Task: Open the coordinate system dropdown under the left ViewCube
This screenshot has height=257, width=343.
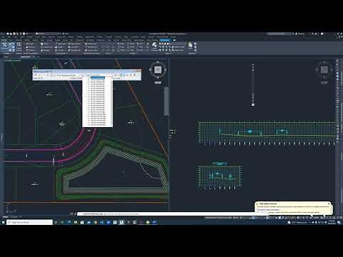Action: click(x=157, y=83)
